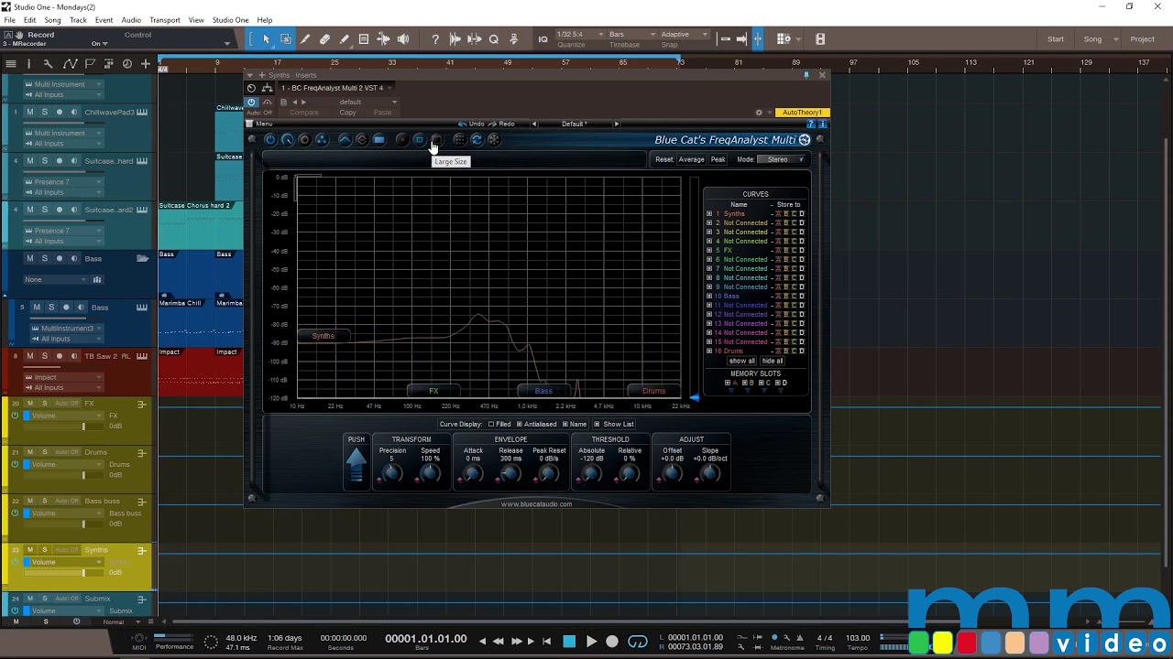Toggle visibility of curve 16 Drums

[x=709, y=351]
